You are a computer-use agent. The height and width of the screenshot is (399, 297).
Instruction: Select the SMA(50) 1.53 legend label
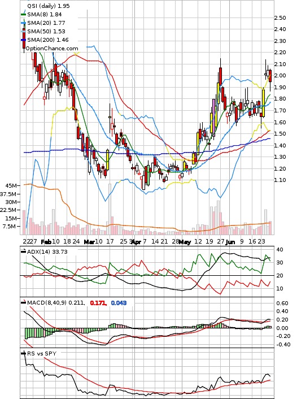[x=46, y=31]
